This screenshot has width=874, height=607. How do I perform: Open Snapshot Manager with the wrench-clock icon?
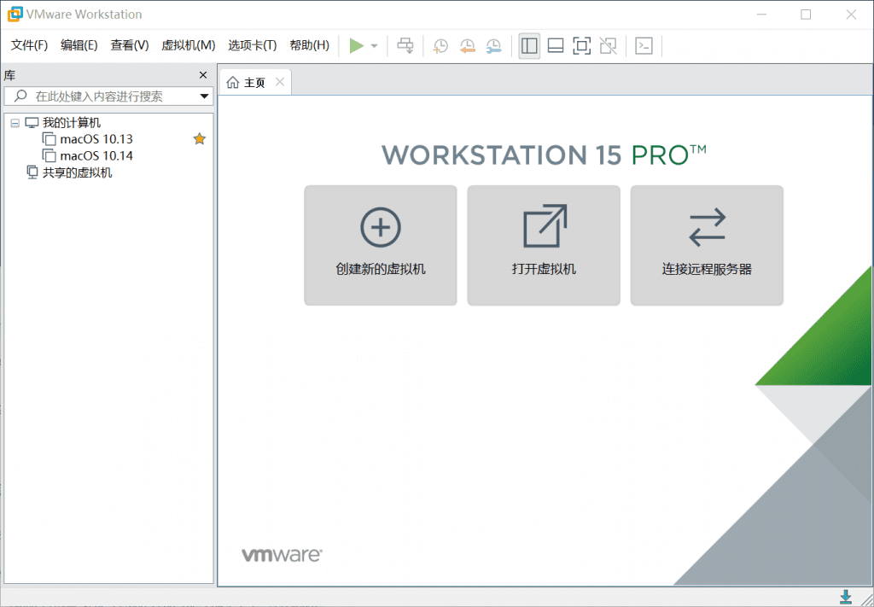pyautogui.click(x=494, y=45)
